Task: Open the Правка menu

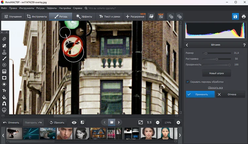Action: click(x=13, y=8)
